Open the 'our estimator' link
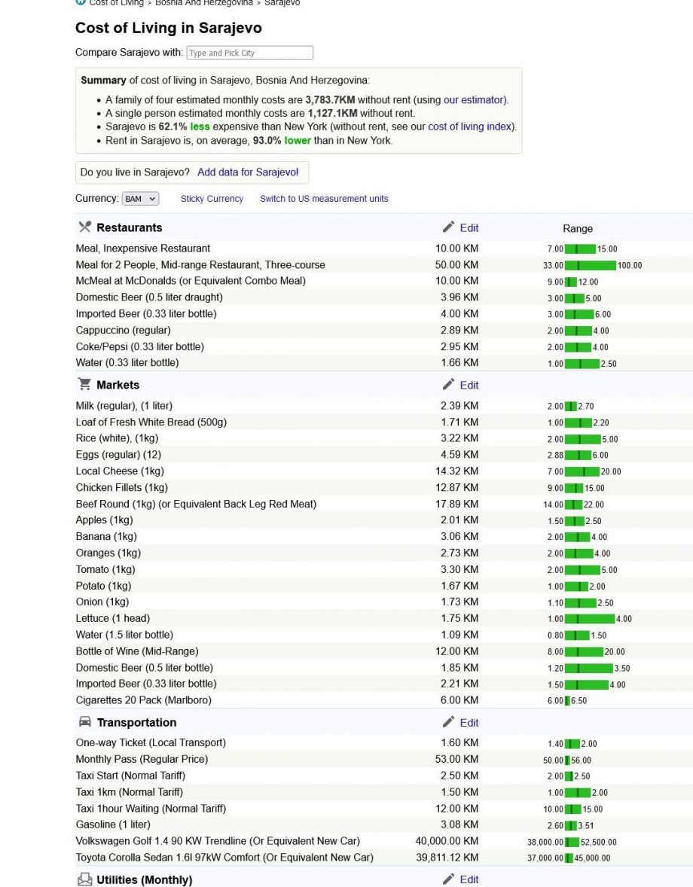693x887 pixels. [475, 99]
